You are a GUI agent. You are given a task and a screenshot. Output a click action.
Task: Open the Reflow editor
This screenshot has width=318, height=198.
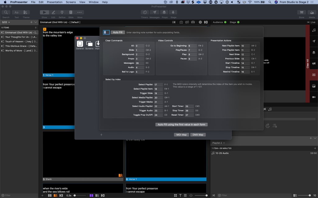click(62, 12)
